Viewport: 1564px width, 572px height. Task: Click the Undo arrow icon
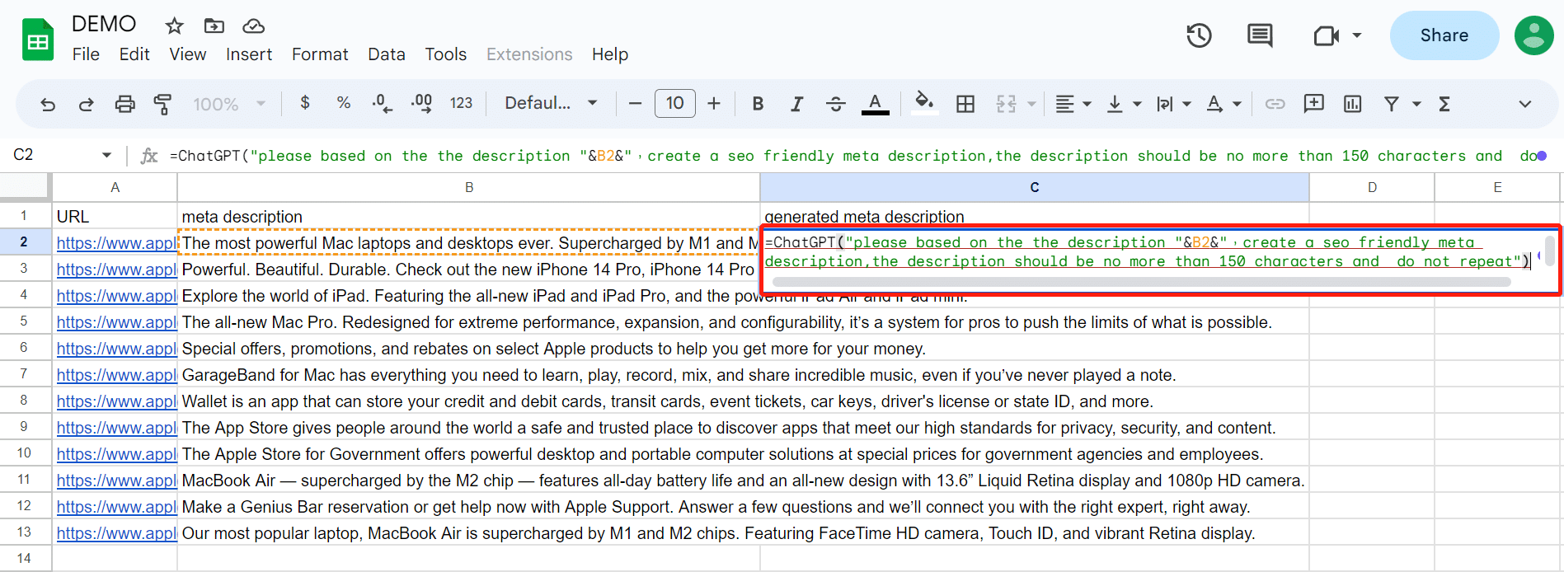click(48, 104)
